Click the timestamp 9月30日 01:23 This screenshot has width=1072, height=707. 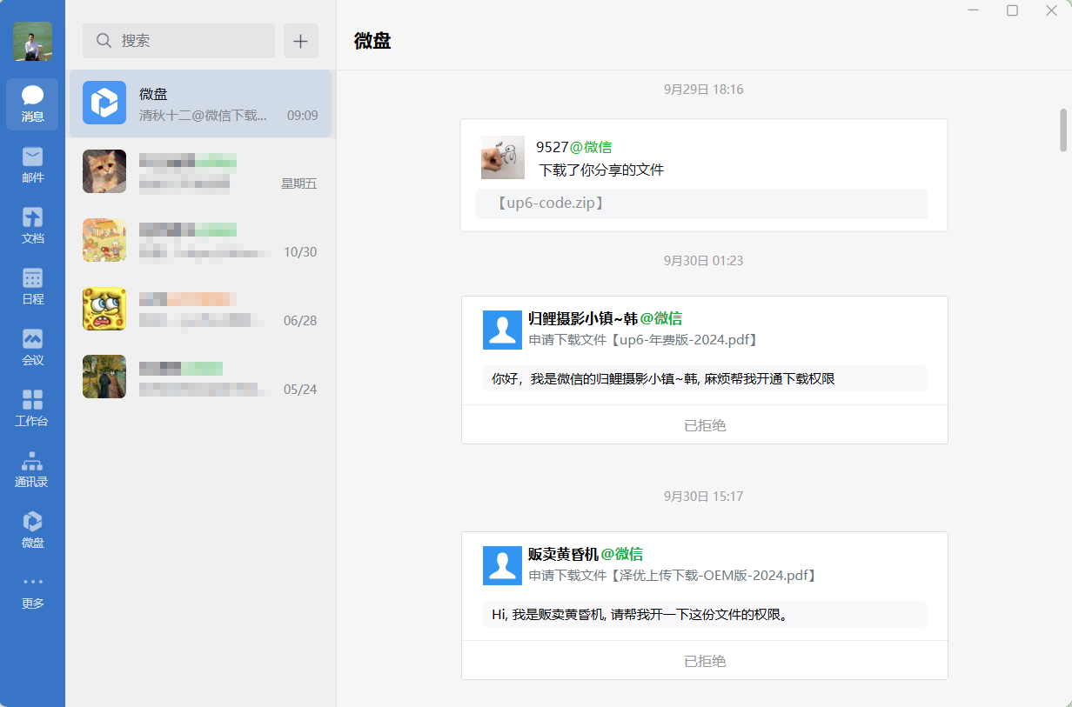coord(703,261)
